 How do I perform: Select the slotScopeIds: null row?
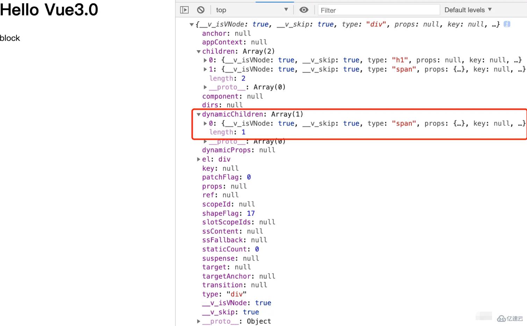(x=239, y=222)
